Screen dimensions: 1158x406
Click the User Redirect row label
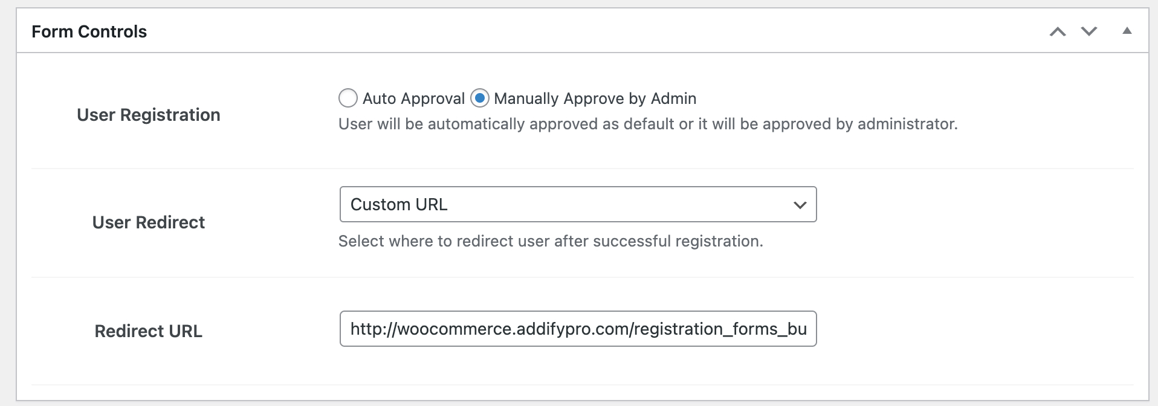pos(149,222)
